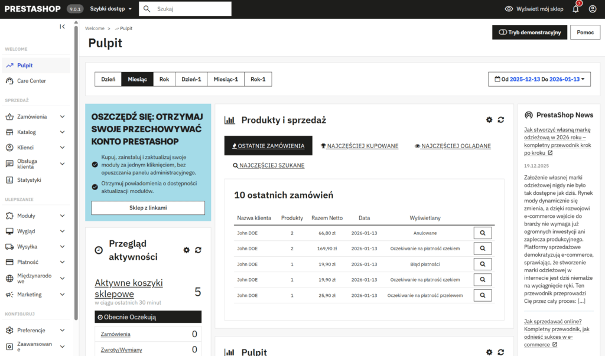The image size is (605, 356).
Task: Open the account profile icon top right
Action: coord(593,8)
